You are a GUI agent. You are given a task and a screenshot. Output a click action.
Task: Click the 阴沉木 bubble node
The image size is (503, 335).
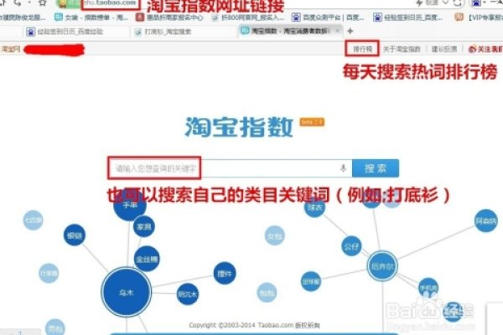[188, 294]
